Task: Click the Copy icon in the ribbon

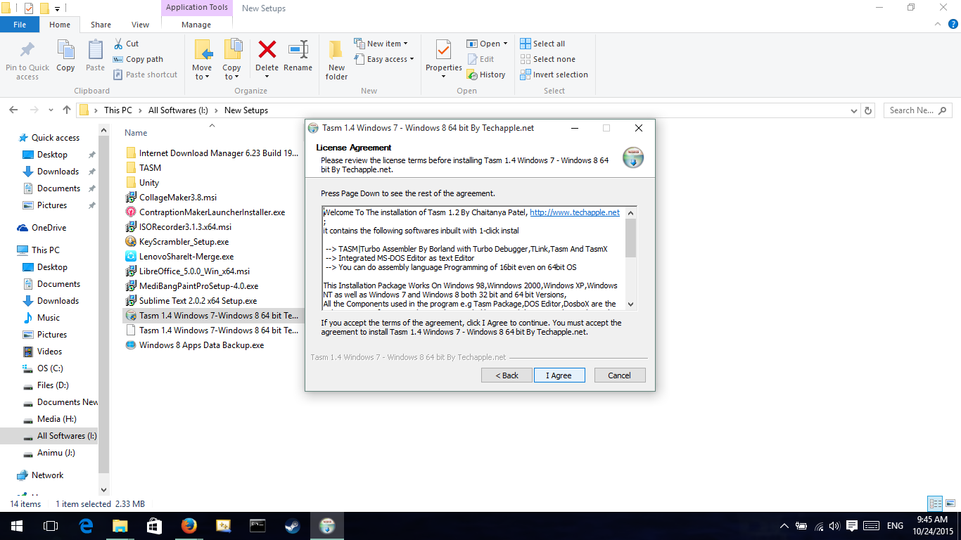Action: (x=65, y=56)
